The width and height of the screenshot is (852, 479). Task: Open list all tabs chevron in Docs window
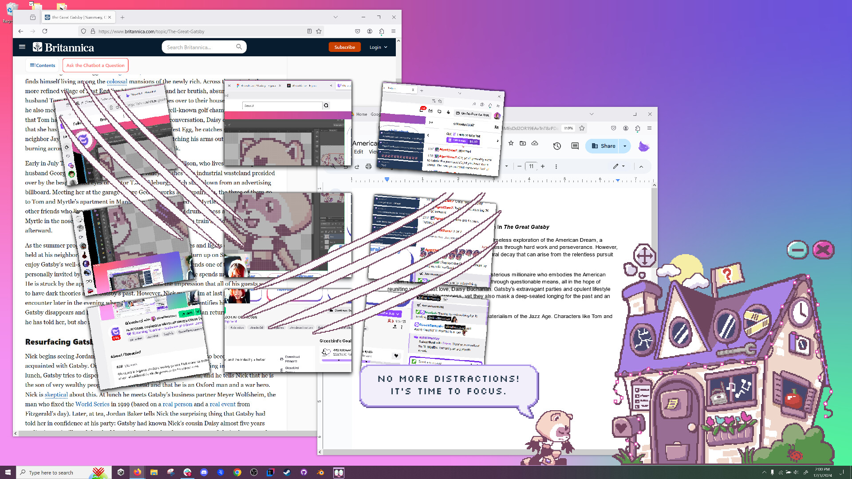[x=592, y=114]
